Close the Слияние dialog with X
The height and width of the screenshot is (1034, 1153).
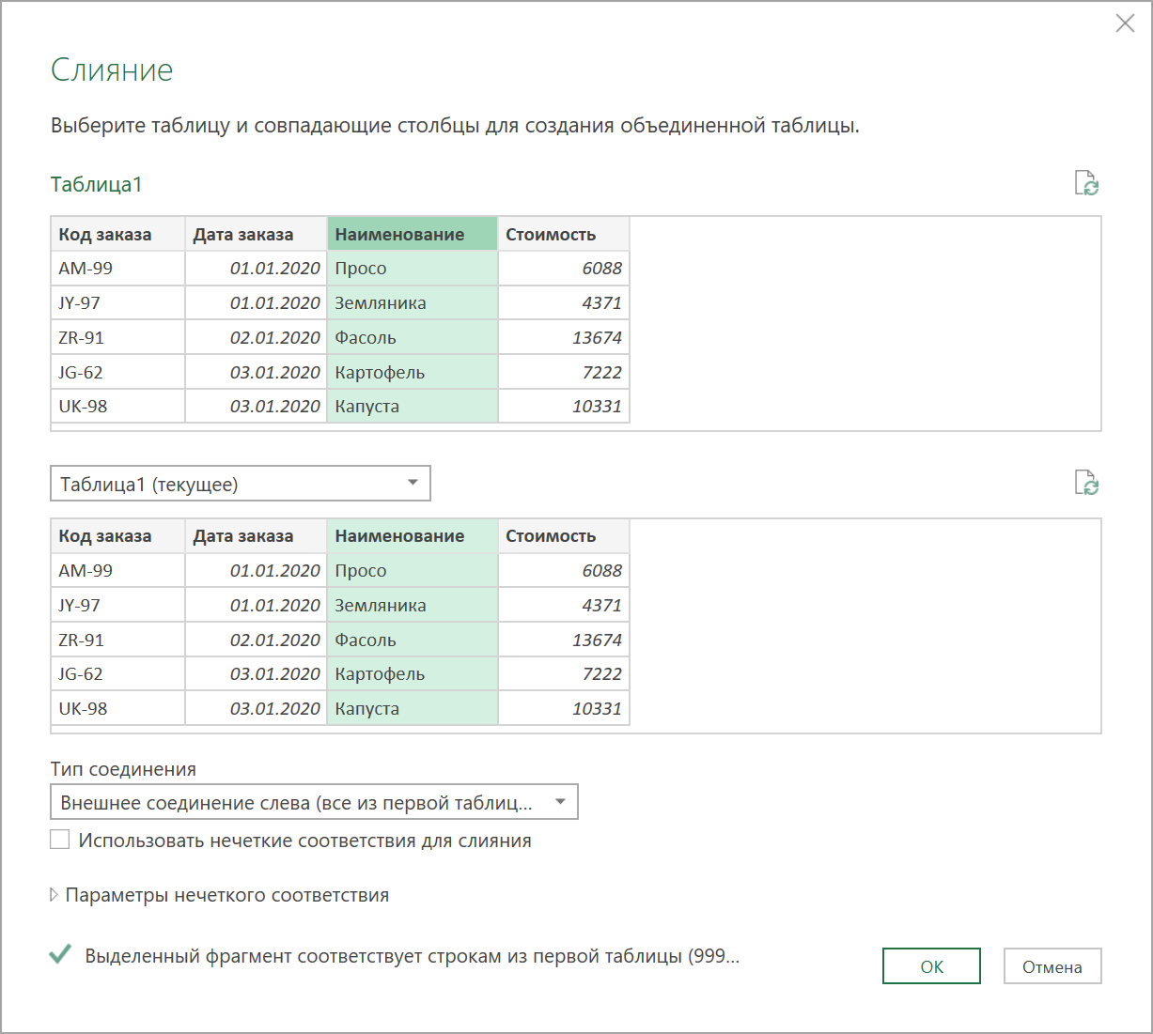coord(1125,23)
